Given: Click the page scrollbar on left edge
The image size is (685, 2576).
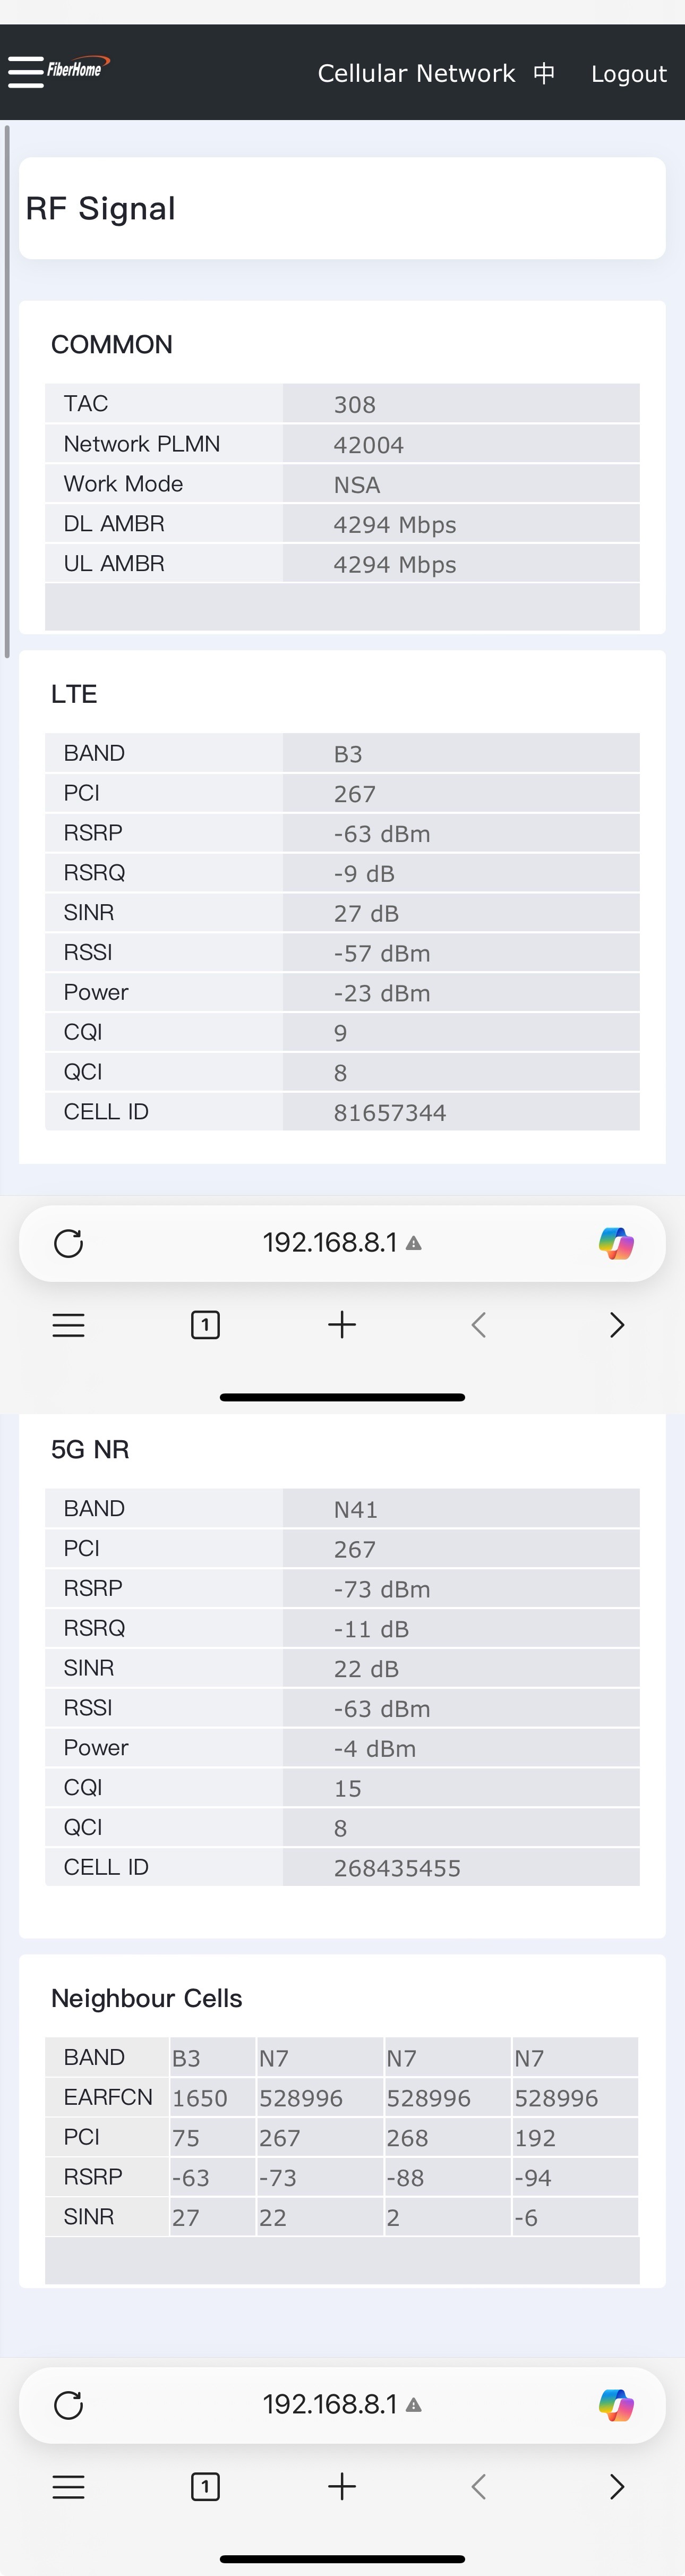Looking at the screenshot, I should coord(6,391).
